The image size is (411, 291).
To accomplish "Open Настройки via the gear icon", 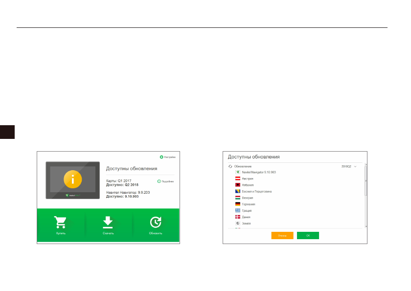I will coord(161,157).
